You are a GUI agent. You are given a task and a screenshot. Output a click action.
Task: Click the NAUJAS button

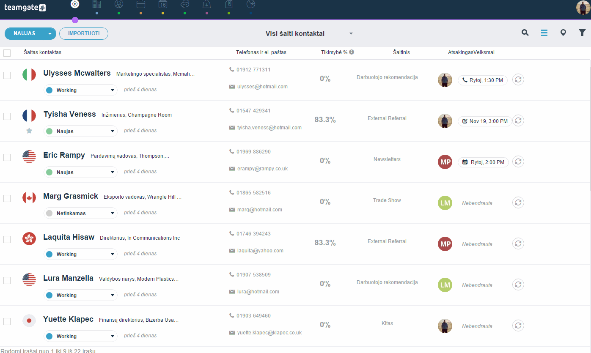click(x=25, y=33)
